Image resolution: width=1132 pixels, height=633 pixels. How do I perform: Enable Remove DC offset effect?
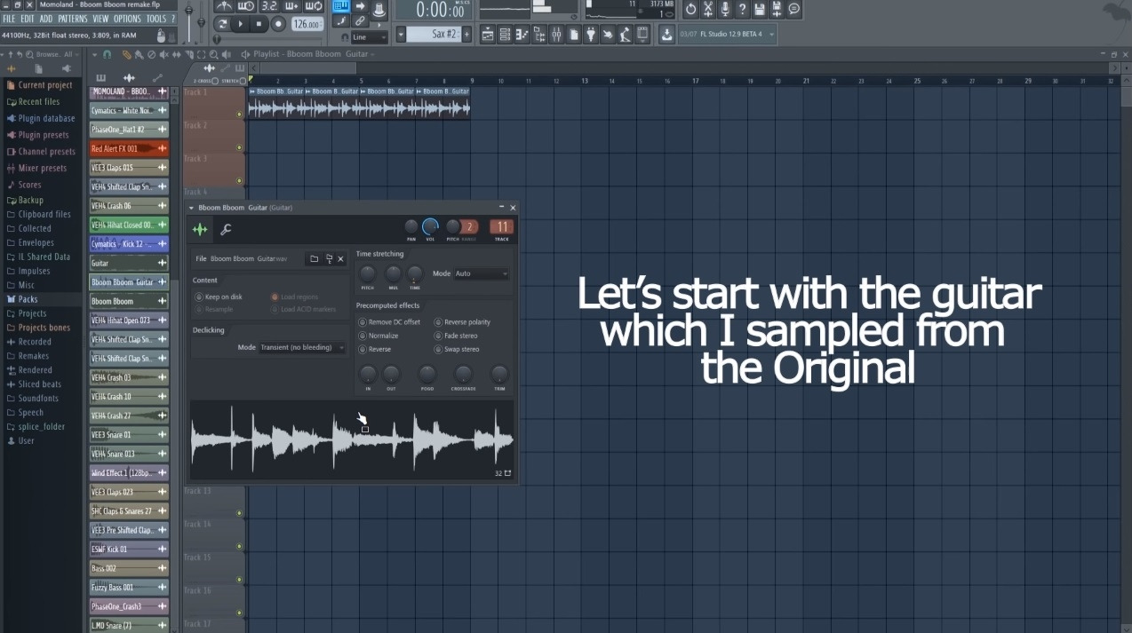pyautogui.click(x=389, y=322)
